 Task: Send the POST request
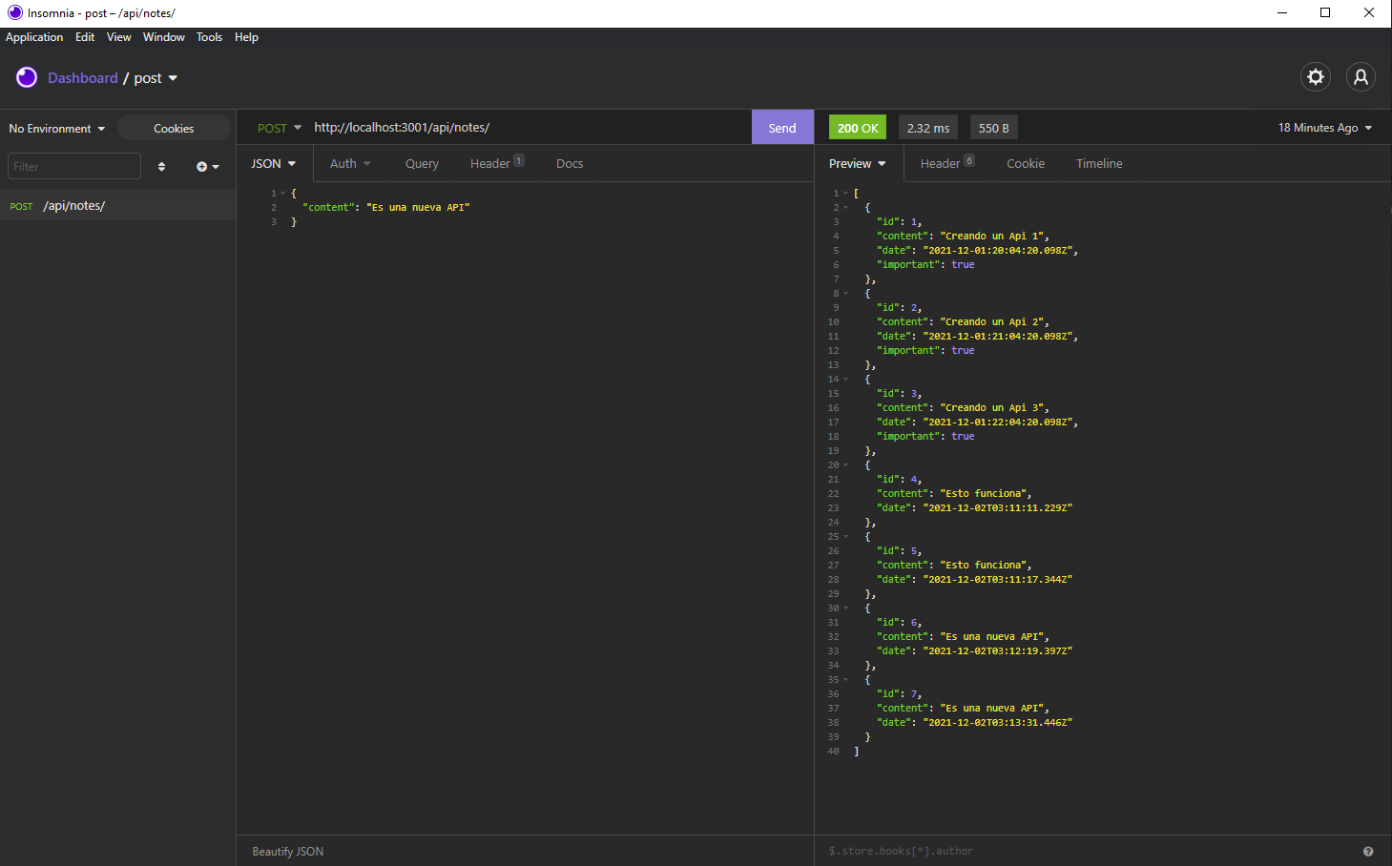coord(782,128)
